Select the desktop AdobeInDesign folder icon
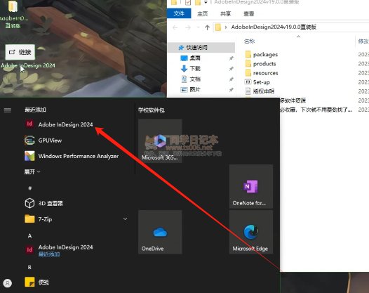The height and width of the screenshot is (293, 369). [x=13, y=14]
